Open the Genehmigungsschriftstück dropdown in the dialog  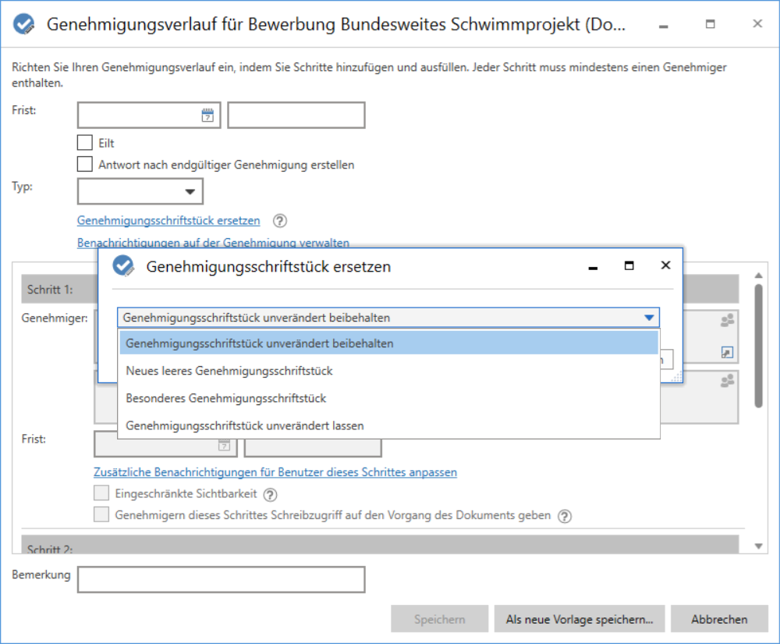click(x=648, y=318)
